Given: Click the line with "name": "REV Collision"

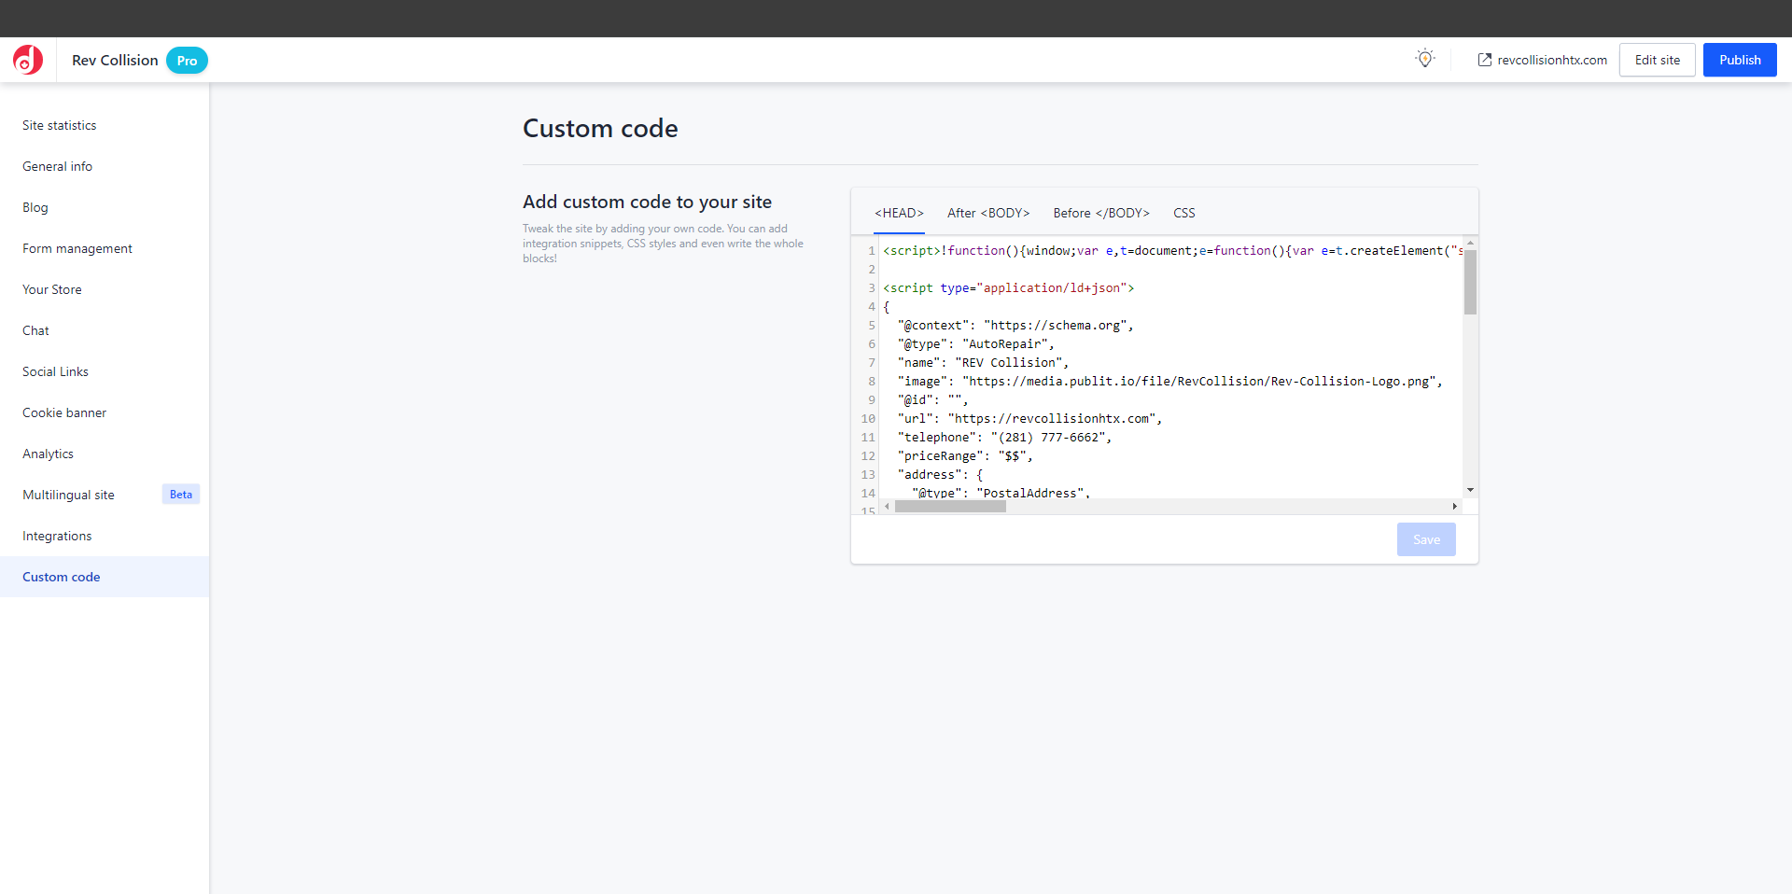Looking at the screenshot, I should pos(983,363).
